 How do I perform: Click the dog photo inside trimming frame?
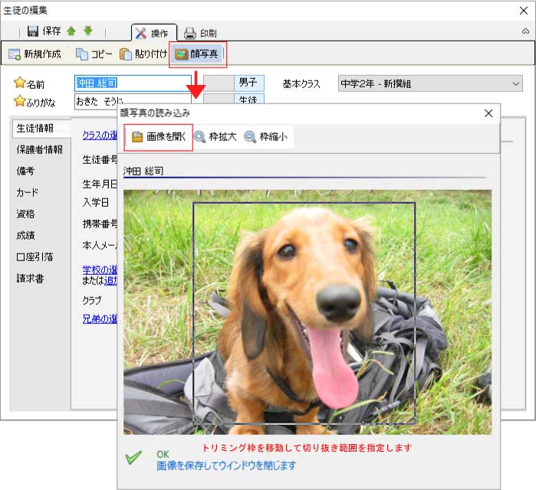pos(304,313)
